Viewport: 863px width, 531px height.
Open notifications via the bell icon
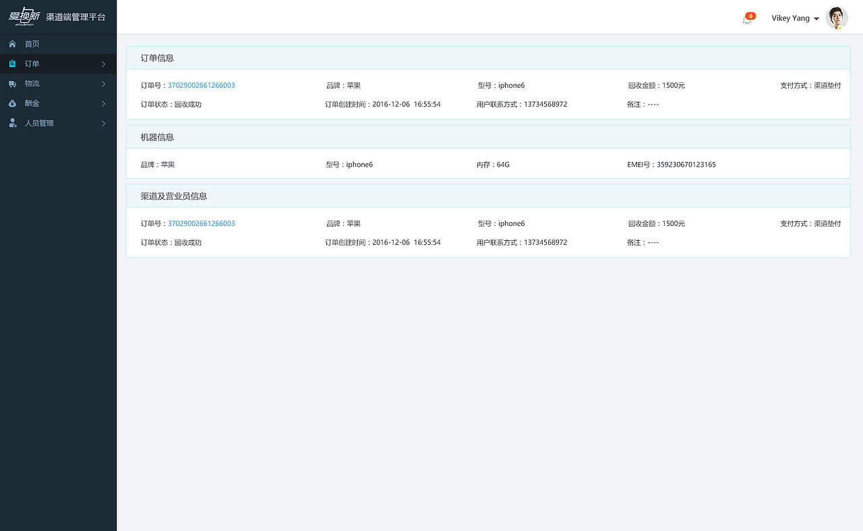(x=747, y=20)
